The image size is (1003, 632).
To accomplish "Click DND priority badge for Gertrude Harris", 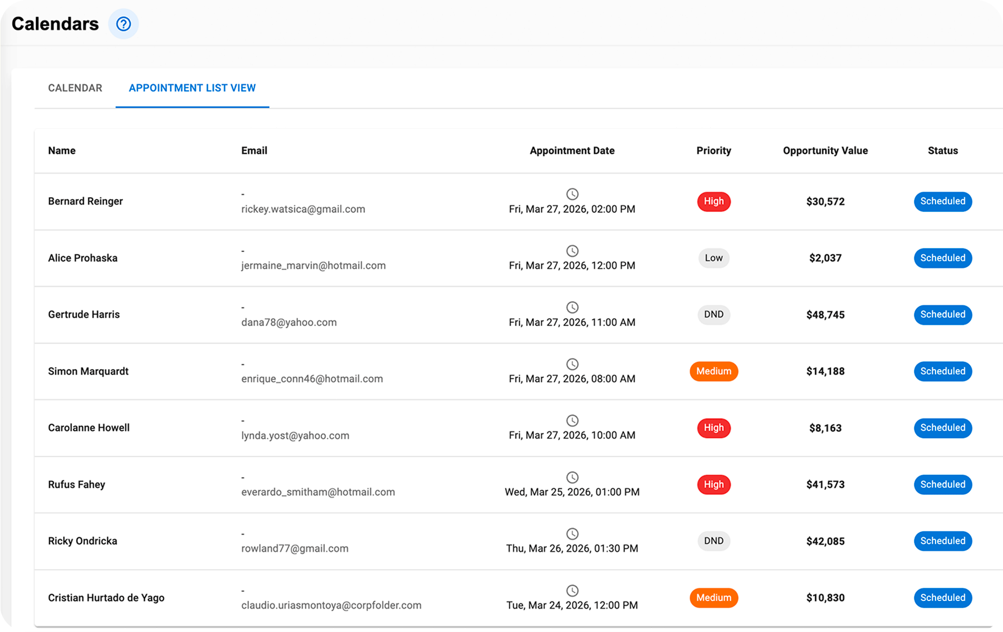I will [714, 315].
